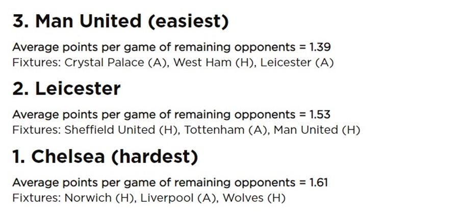
Task: Click the 'West Ham (H)' fixture text
Action: [x=214, y=63]
